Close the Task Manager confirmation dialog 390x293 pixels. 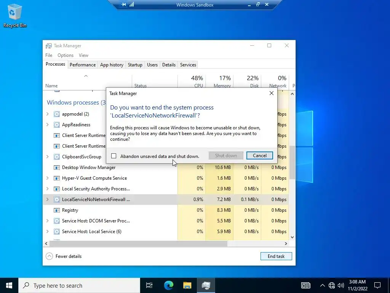coord(271,93)
